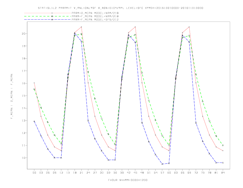Click x-axis tick label 57
This screenshot has height=188, width=243.
click(162, 173)
